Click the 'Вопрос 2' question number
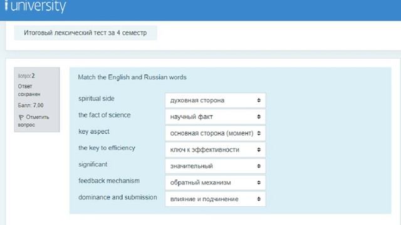The width and height of the screenshot is (401, 225). pyautogui.click(x=26, y=76)
